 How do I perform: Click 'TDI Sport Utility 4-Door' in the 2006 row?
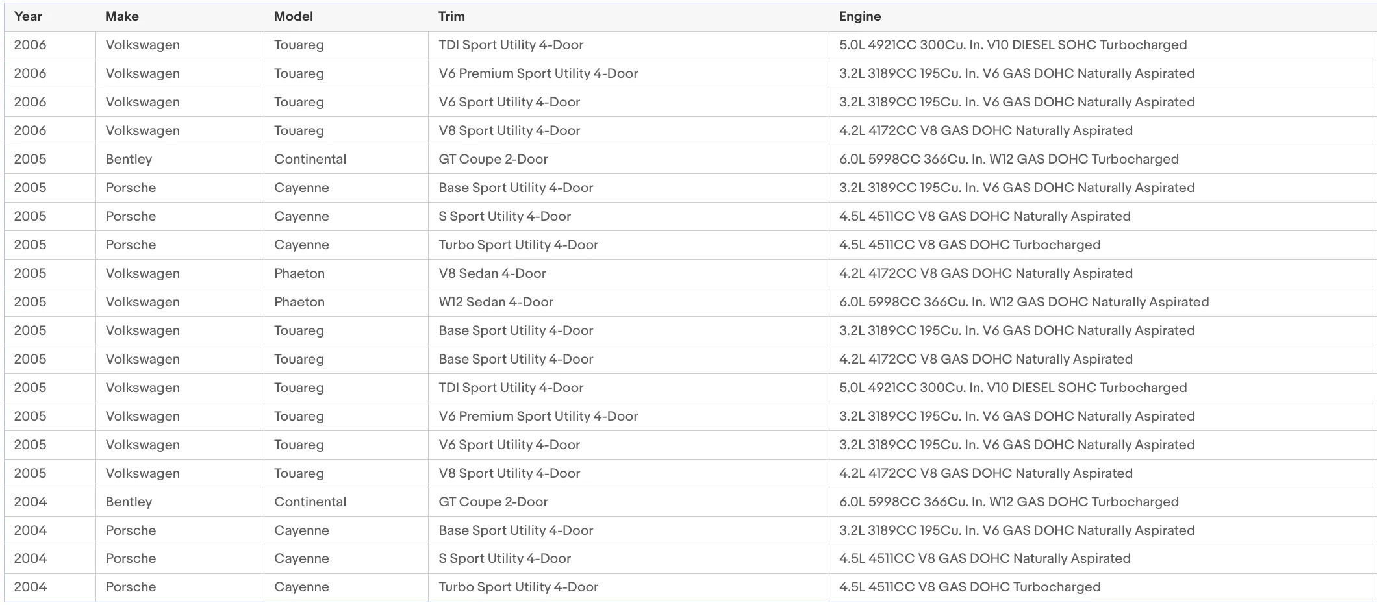pyautogui.click(x=511, y=45)
